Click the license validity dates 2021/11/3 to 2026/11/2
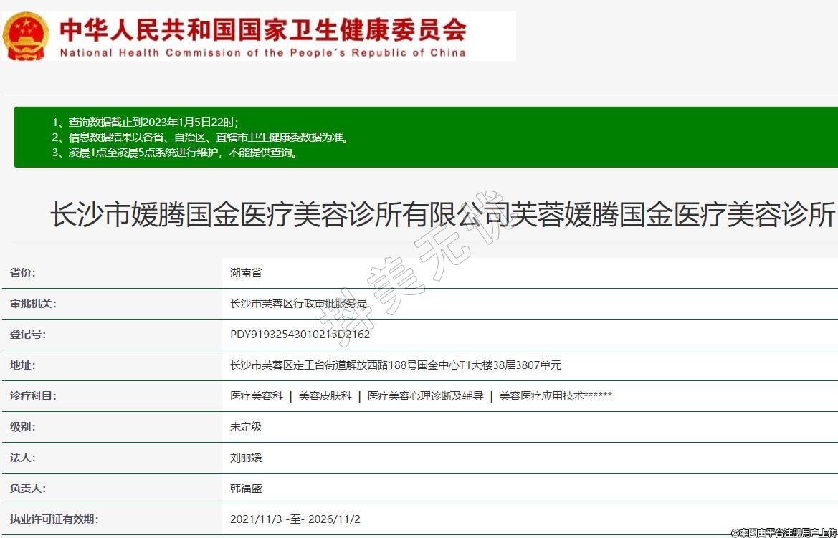838x538 pixels. (x=295, y=519)
